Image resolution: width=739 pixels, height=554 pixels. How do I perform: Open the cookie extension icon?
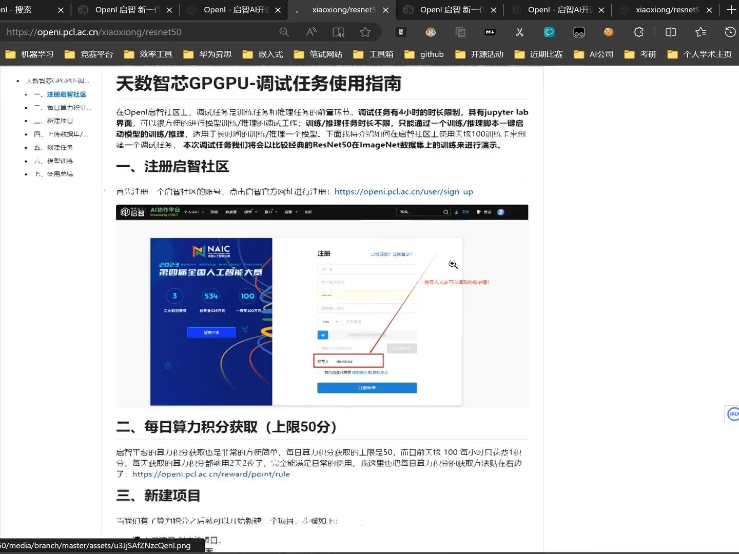(x=609, y=32)
